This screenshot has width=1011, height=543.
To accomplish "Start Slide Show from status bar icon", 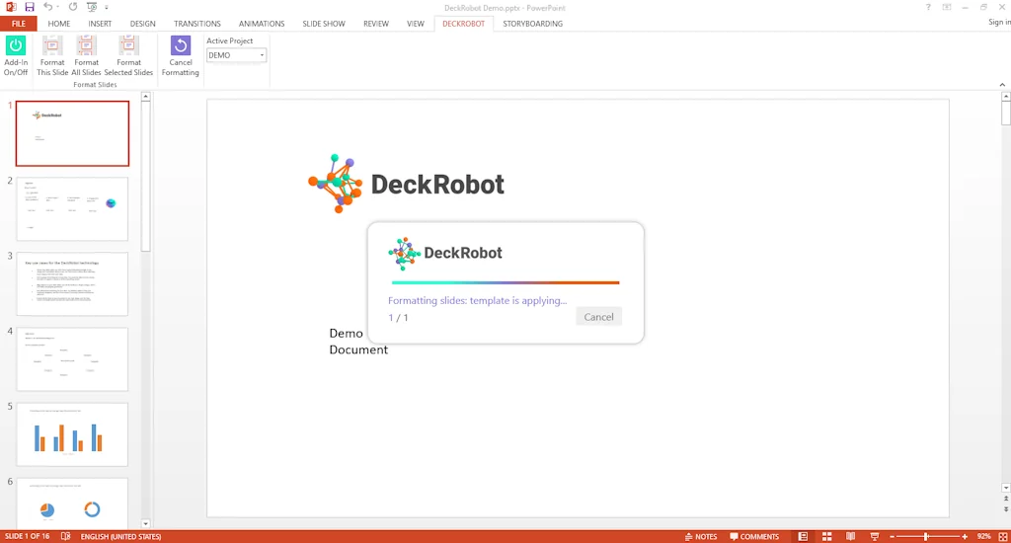I will 875,536.
